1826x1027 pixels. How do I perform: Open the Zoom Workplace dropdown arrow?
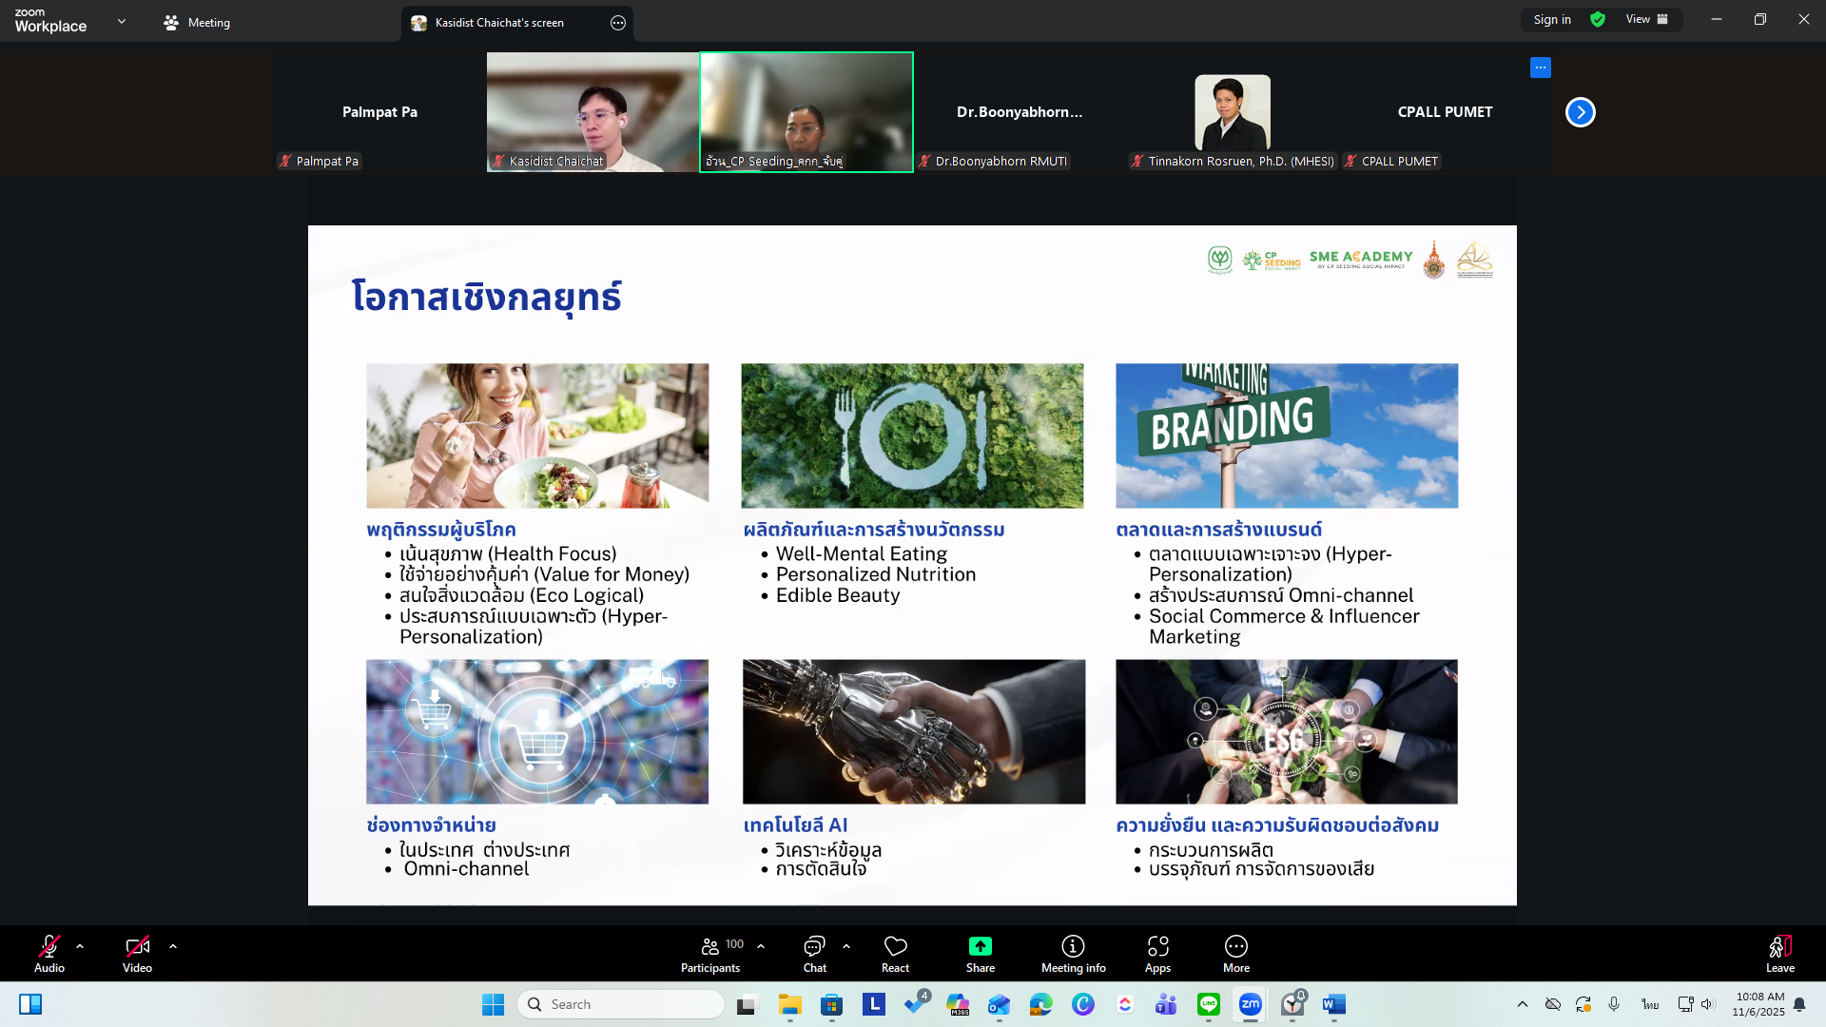point(121,21)
